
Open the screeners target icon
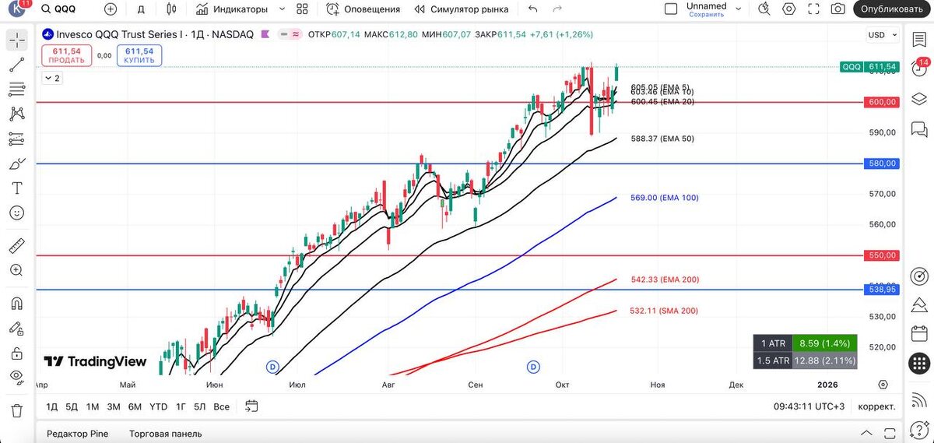919,276
